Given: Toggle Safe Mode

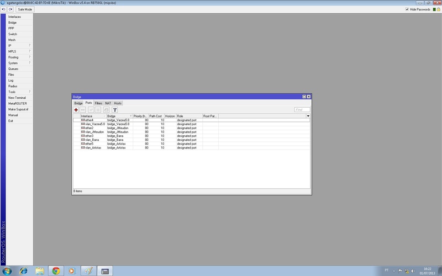Looking at the screenshot, I should click(25, 9).
